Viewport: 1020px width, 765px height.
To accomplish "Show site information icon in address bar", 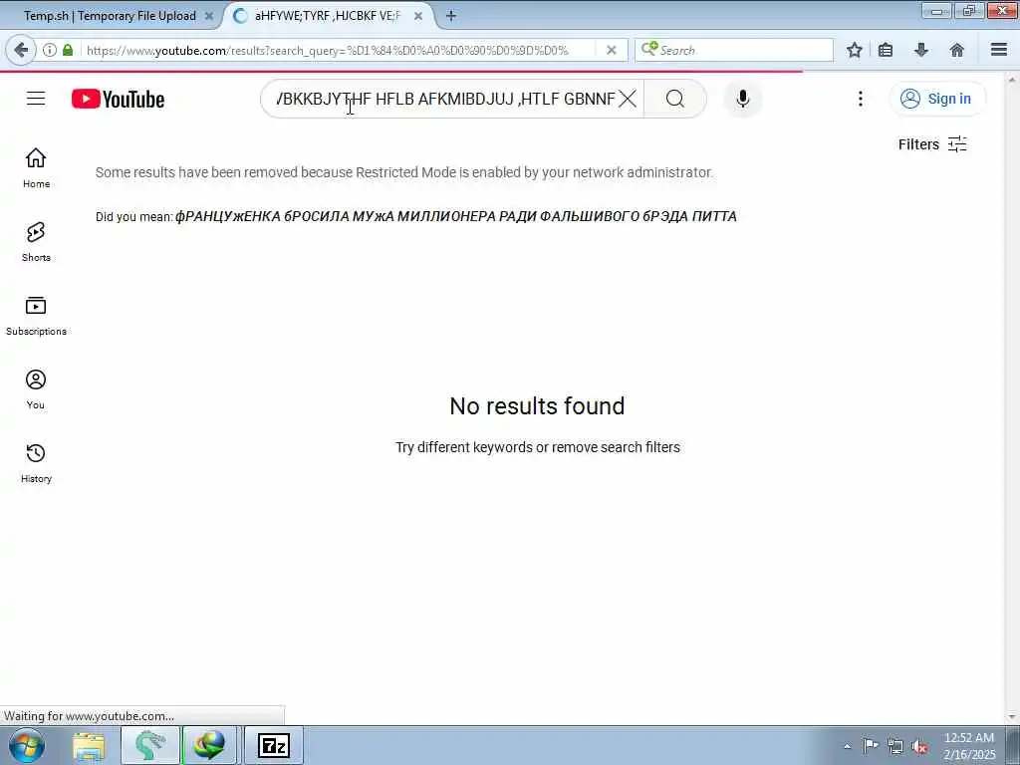I will pos(50,50).
